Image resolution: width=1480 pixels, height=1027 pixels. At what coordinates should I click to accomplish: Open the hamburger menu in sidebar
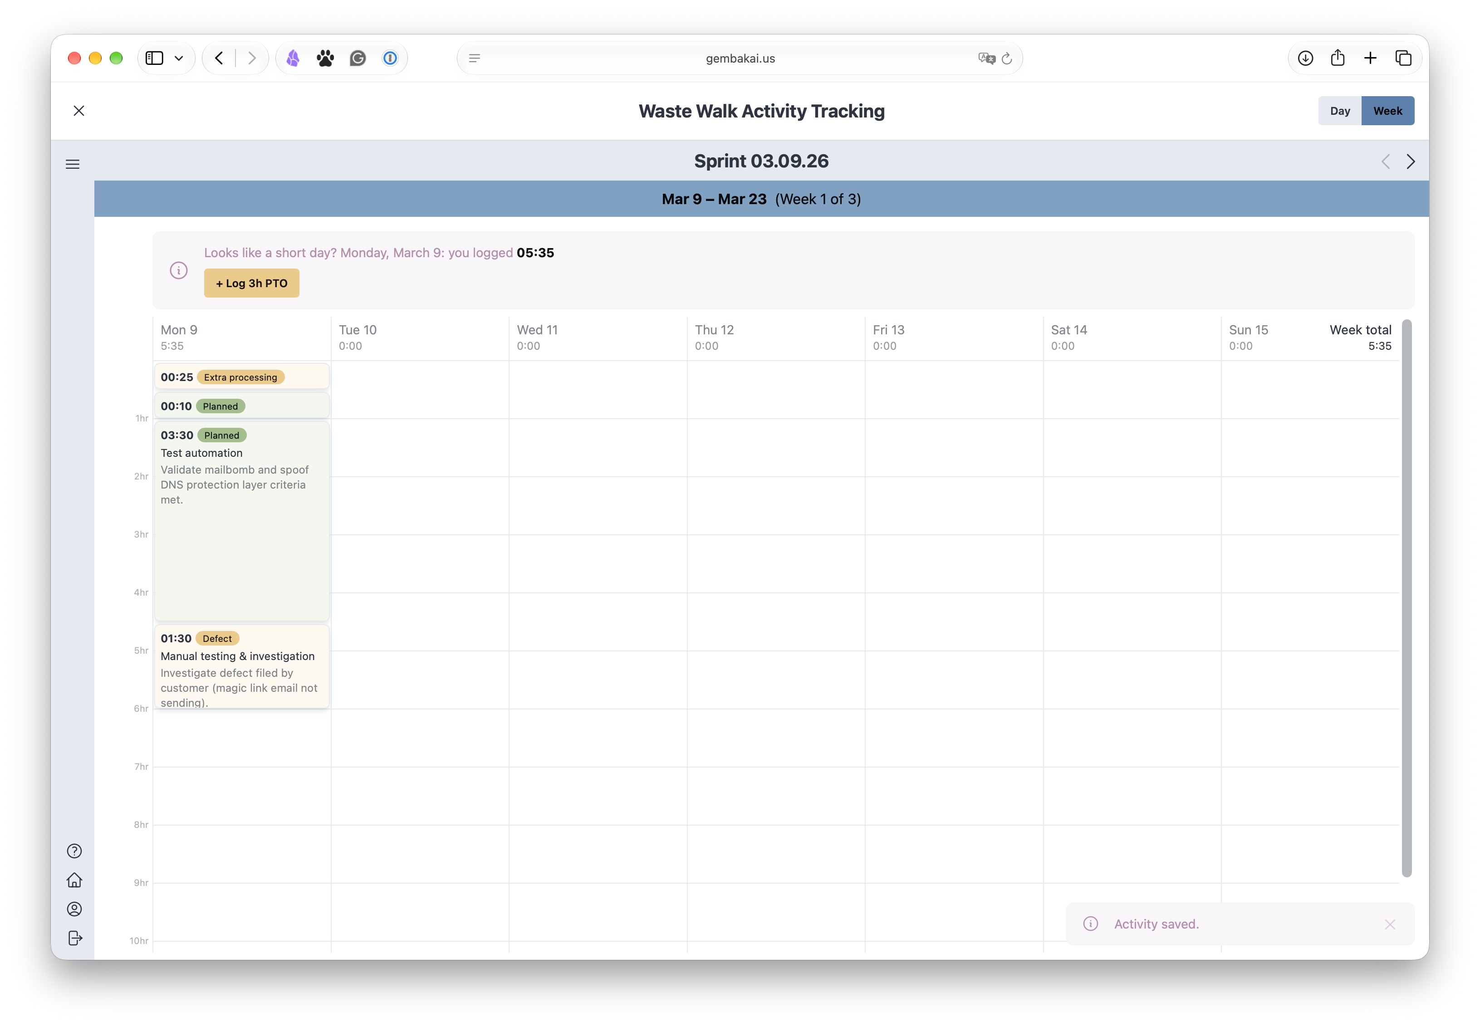(x=73, y=164)
